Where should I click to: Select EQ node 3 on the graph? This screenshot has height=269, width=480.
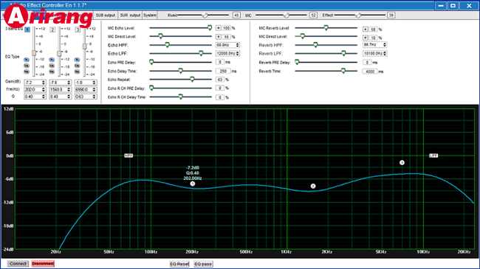[402, 163]
